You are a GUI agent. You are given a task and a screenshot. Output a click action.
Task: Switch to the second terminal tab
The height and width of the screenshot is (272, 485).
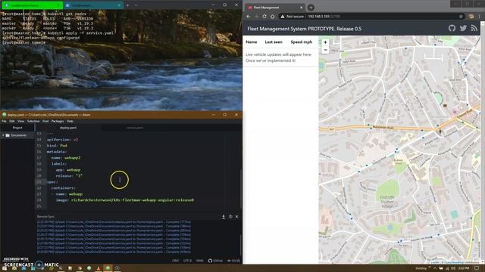click(93, 5)
